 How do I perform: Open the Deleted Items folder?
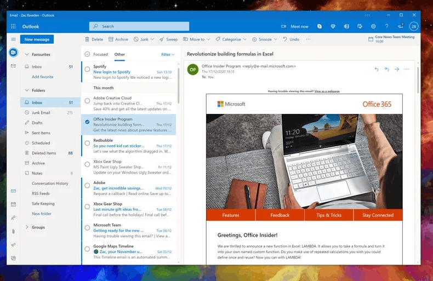pyautogui.click(x=50, y=153)
